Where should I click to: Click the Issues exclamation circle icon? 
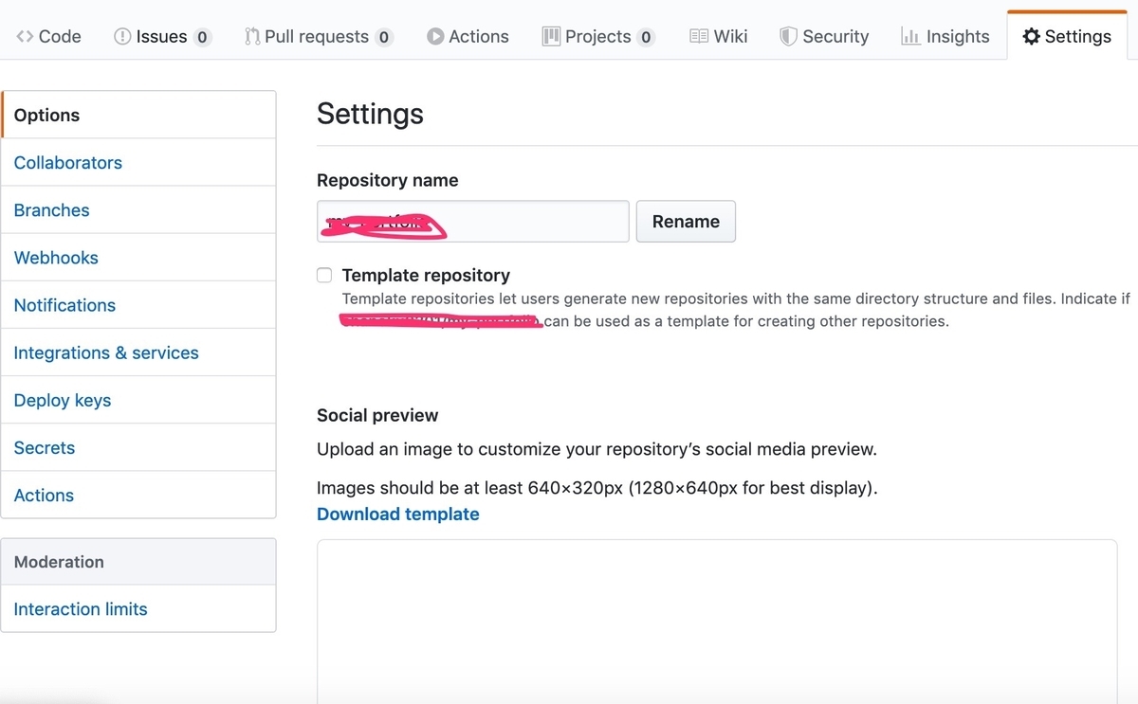coord(122,37)
